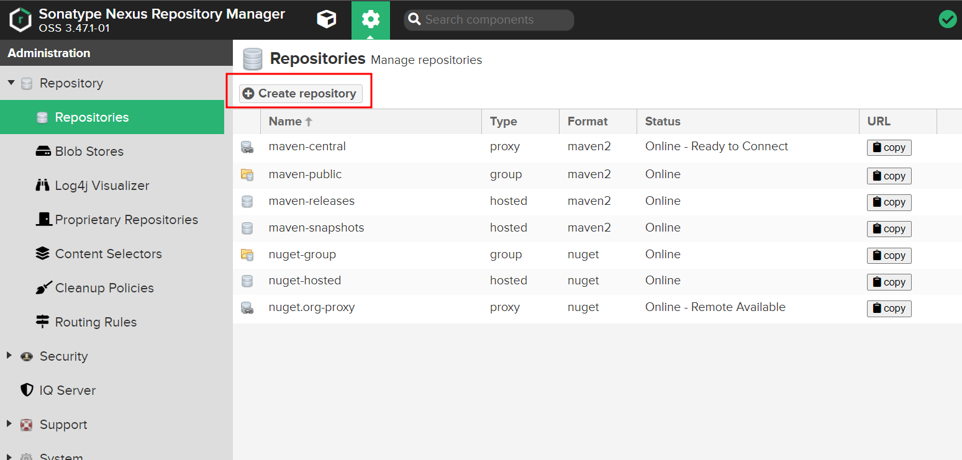The width and height of the screenshot is (962, 460).
Task: Click 'Online - Ready to Connect' status
Action: pyautogui.click(x=717, y=147)
